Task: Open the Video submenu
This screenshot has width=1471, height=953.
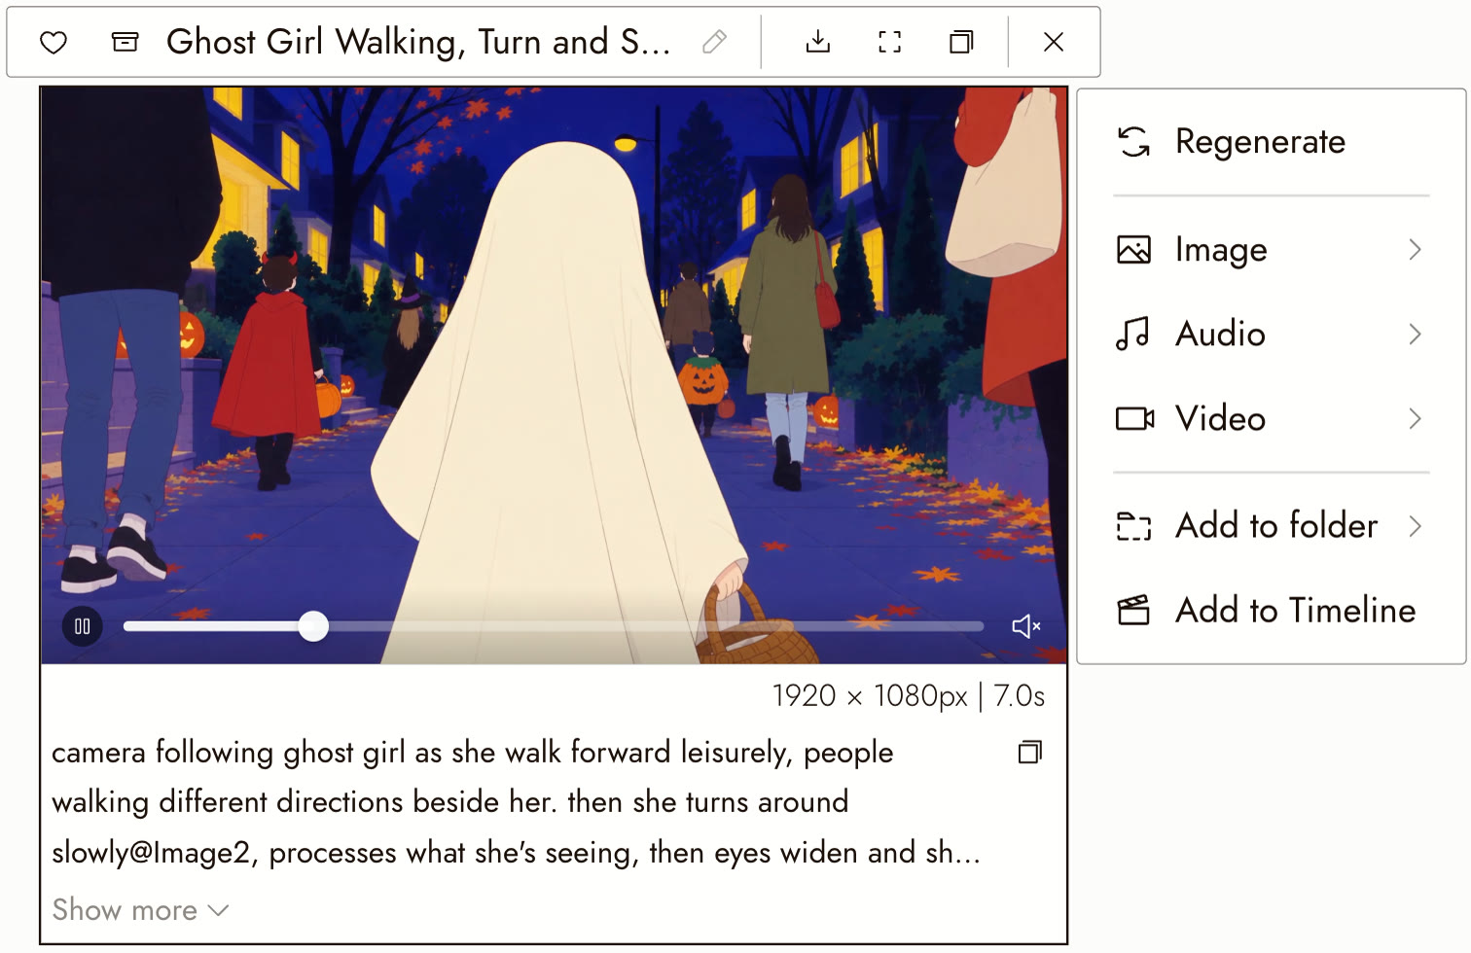Action: click(x=1271, y=418)
